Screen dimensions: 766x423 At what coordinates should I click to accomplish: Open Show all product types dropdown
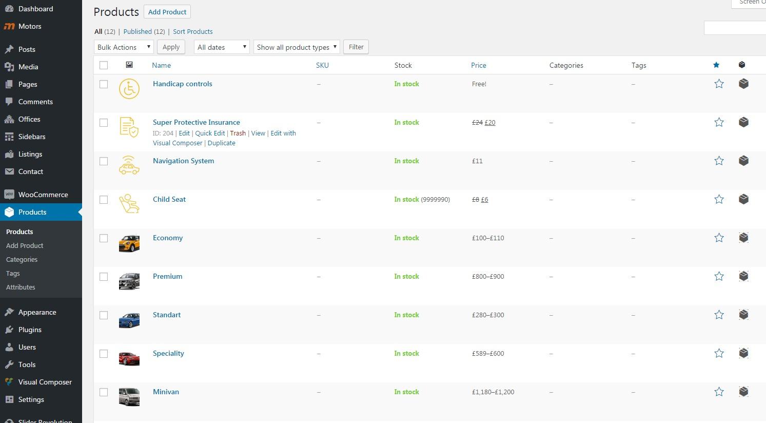(297, 47)
